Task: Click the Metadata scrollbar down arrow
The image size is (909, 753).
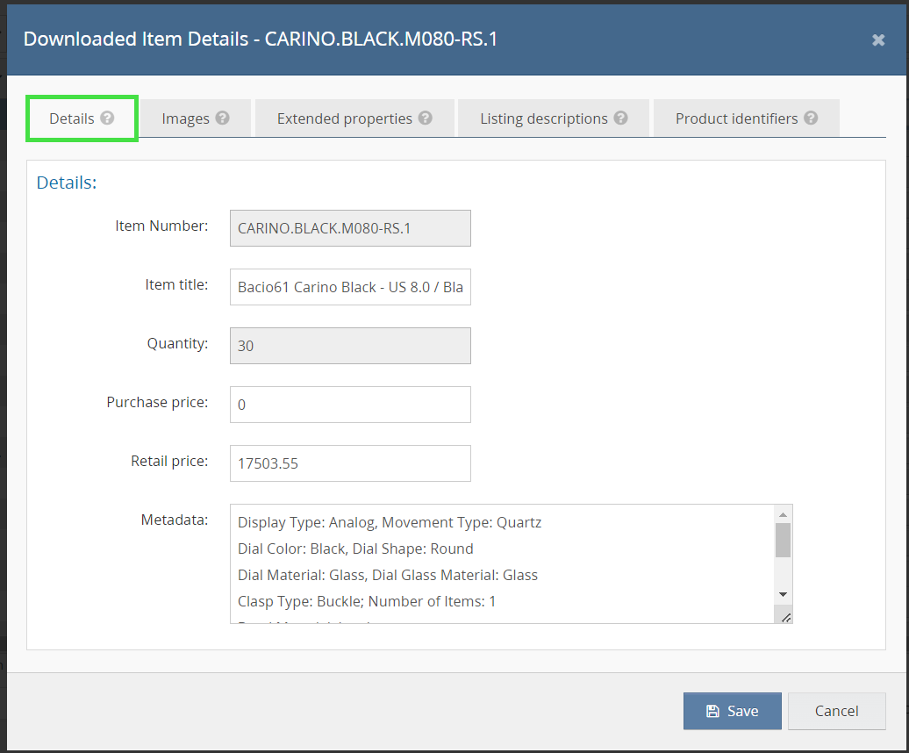Action: (784, 594)
